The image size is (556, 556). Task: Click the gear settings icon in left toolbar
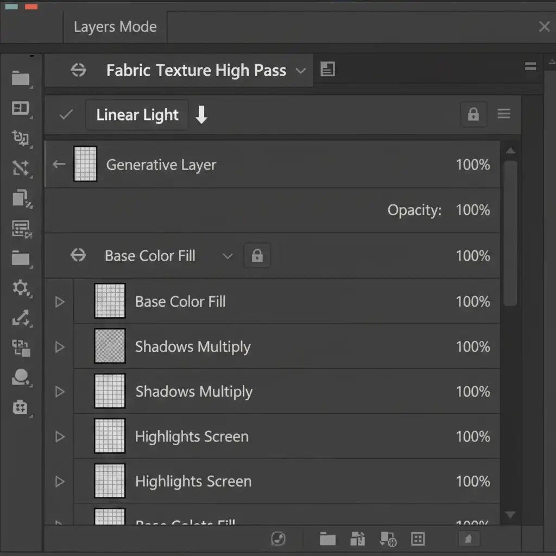point(21,288)
